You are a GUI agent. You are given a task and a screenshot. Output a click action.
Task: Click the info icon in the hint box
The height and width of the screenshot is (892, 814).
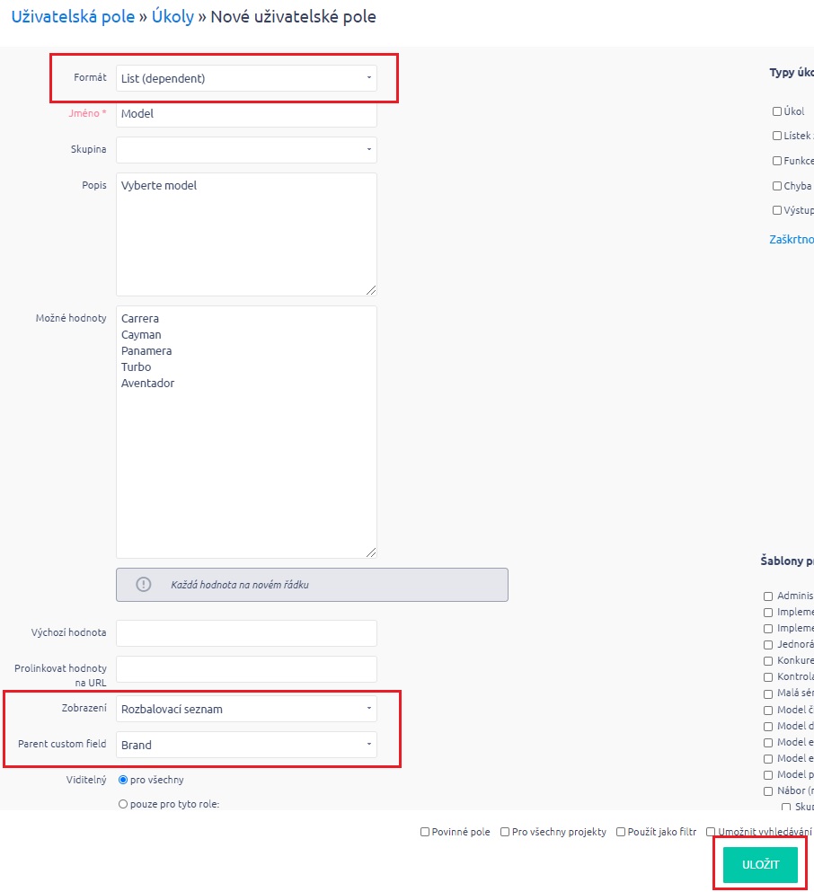[x=143, y=585]
